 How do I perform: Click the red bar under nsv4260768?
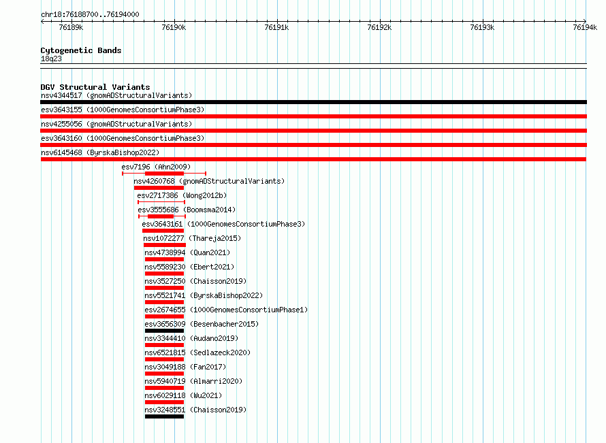click(x=159, y=188)
